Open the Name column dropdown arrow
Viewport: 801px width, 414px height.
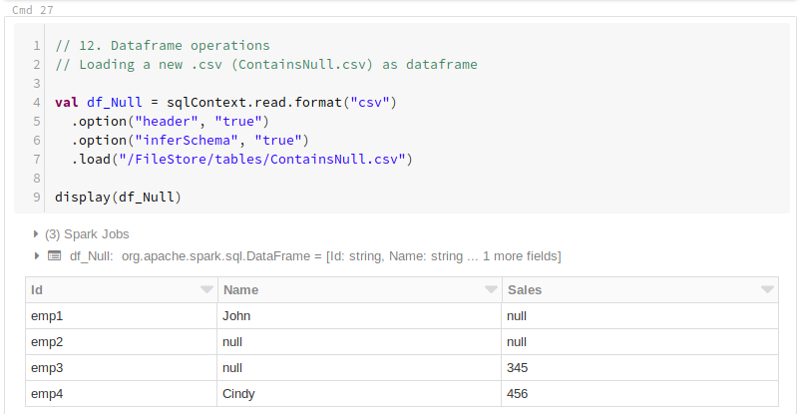[491, 289]
